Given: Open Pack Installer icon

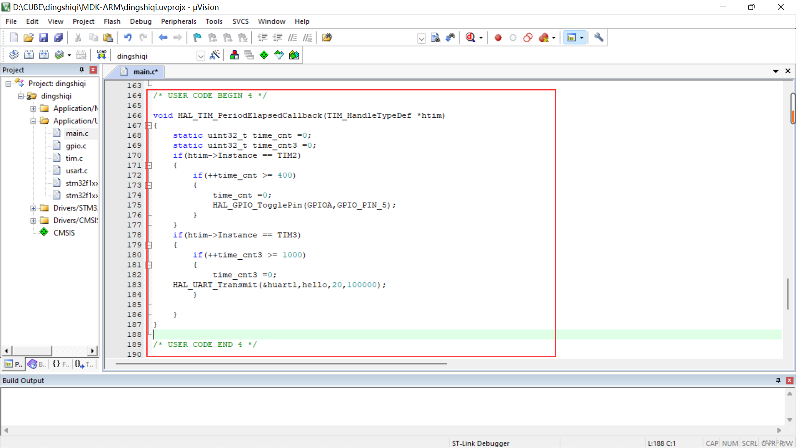Looking at the screenshot, I should point(294,55).
